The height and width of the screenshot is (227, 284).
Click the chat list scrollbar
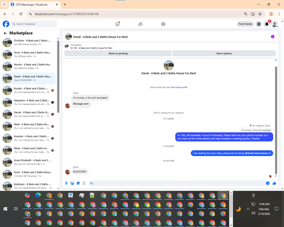coord(58,77)
